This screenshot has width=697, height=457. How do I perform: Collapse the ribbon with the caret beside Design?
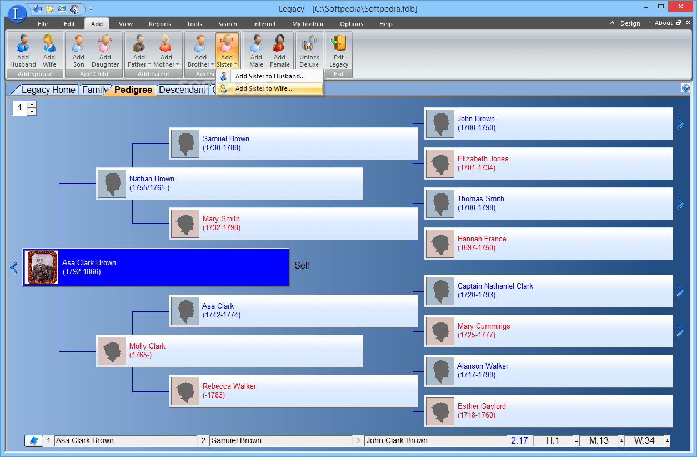coord(613,23)
